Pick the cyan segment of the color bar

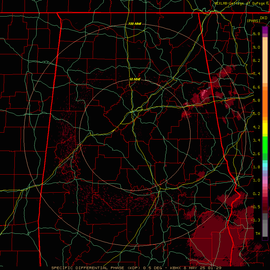(265, 165)
